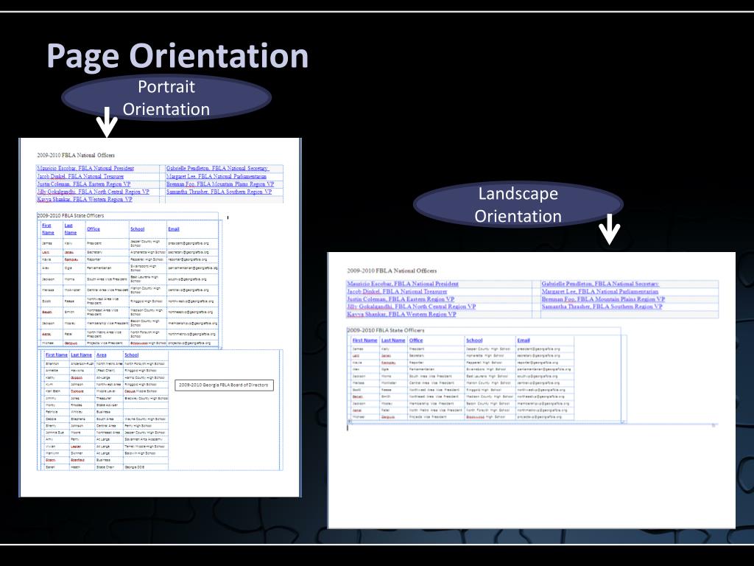Click School header in Board of Directors table
The width and height of the screenshot is (754, 566).
coord(131,355)
